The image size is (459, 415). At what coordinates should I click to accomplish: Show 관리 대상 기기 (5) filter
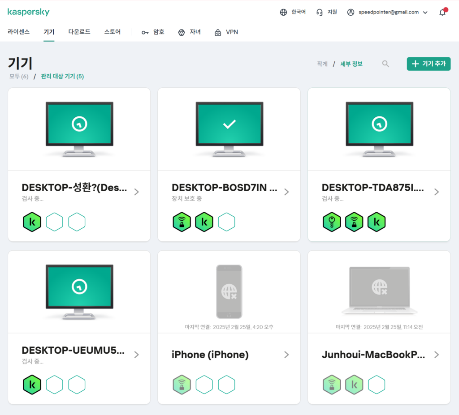(62, 77)
